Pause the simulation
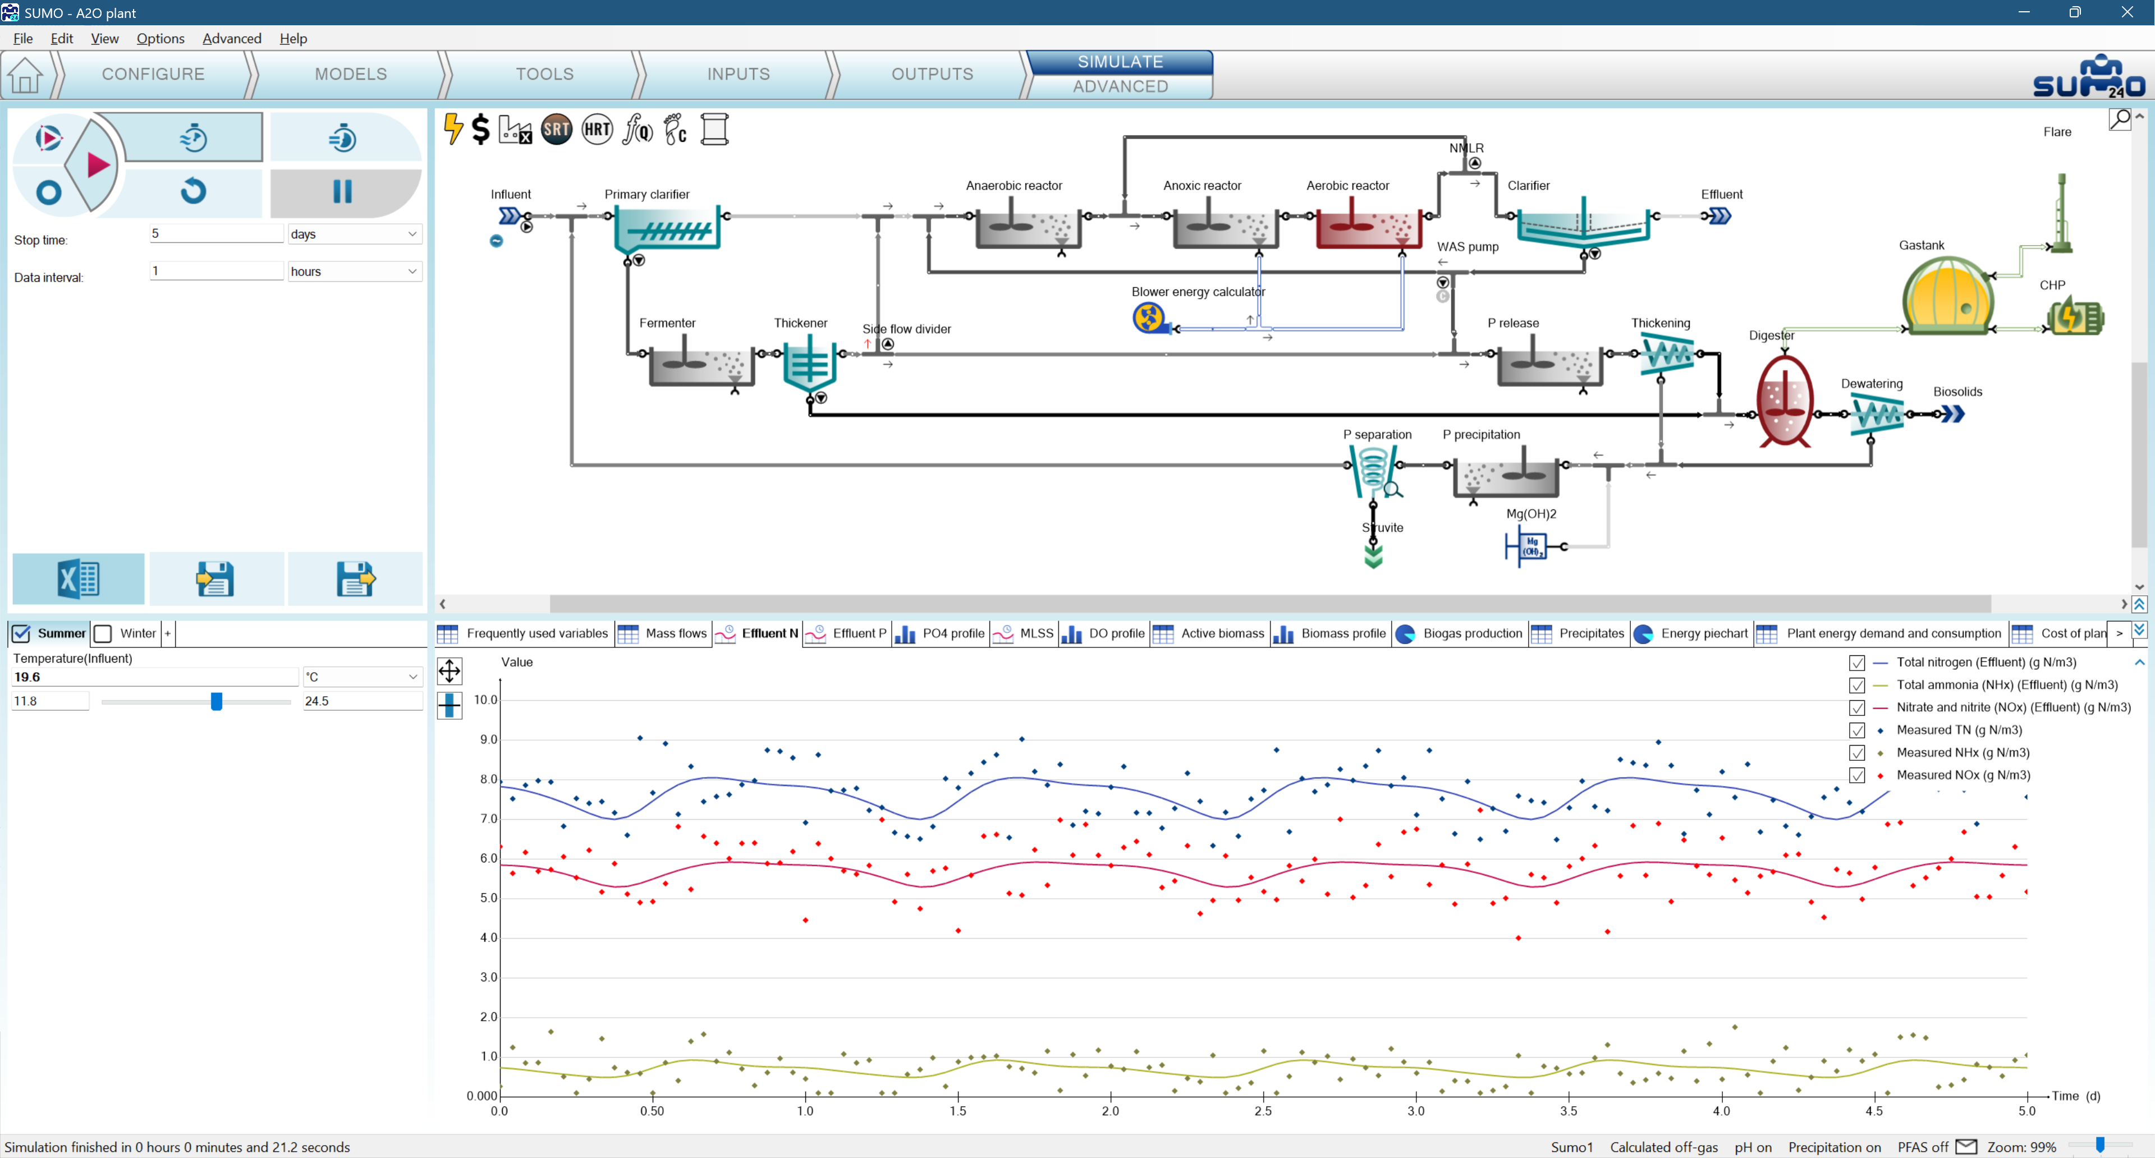This screenshot has height=1158, width=2155. click(343, 191)
